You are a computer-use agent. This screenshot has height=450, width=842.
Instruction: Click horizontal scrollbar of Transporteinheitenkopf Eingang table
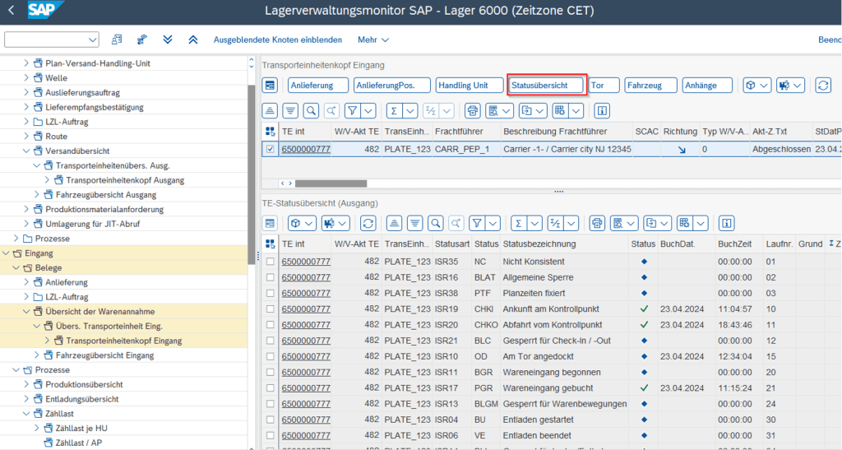click(x=331, y=183)
